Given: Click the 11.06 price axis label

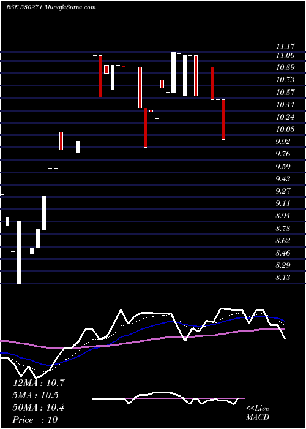Looking at the screenshot, I should tap(286, 55).
